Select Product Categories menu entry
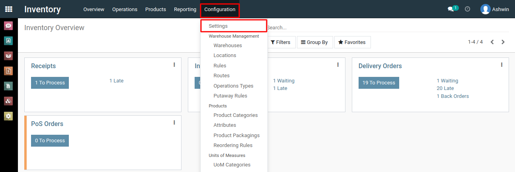This screenshot has width=515, height=172. point(236,115)
